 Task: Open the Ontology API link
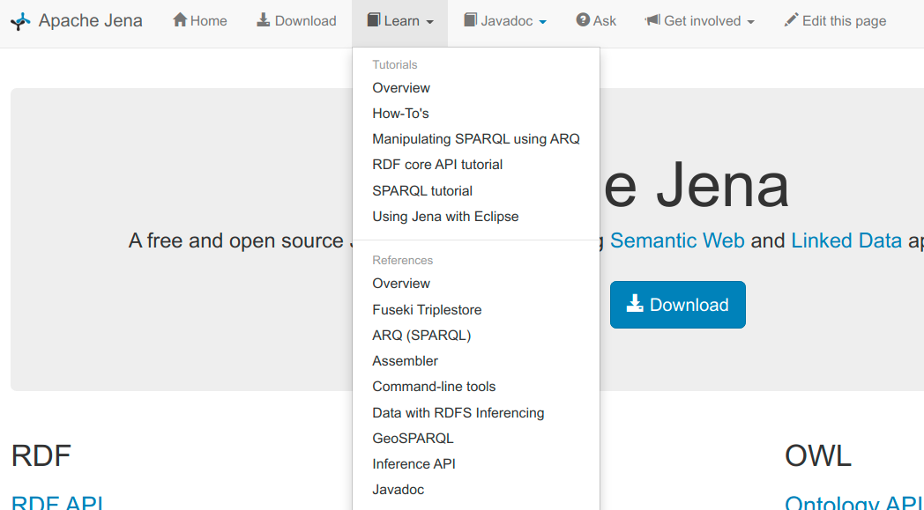click(x=854, y=502)
